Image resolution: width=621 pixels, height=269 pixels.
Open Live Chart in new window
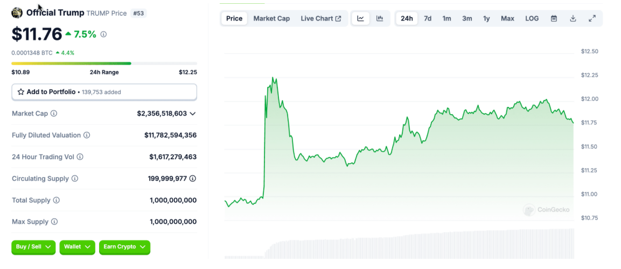pos(321,19)
